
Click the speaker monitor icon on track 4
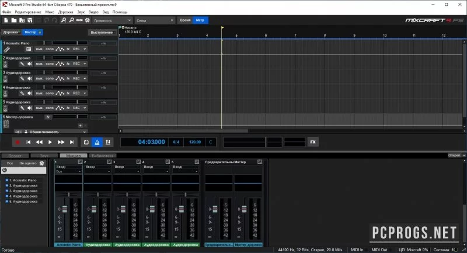30,93
